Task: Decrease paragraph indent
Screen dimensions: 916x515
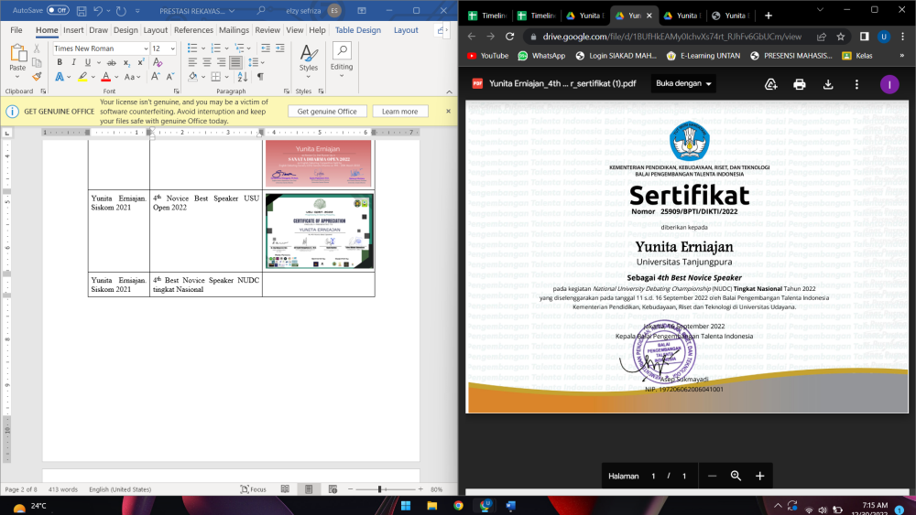Action: pos(266,48)
